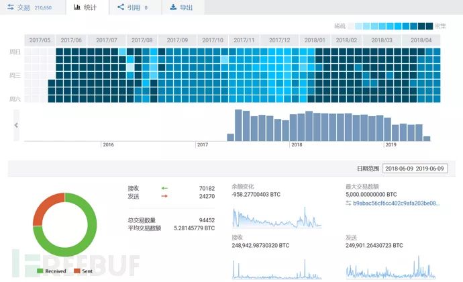Edit the 日期范围 date range field
463x282 pixels.
point(415,169)
